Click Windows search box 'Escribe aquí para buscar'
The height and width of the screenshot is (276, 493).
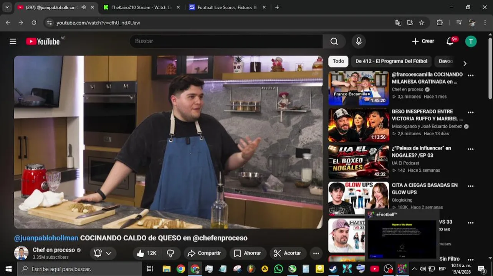[79, 269]
